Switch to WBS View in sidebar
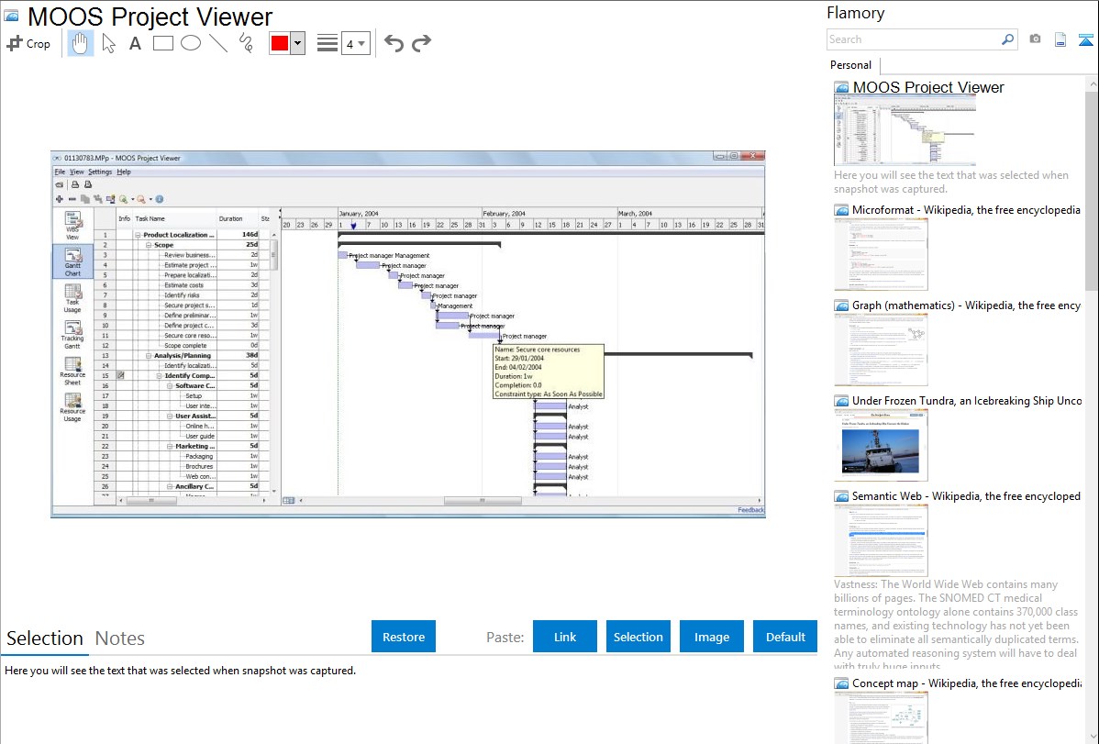1099x744 pixels. tap(72, 226)
